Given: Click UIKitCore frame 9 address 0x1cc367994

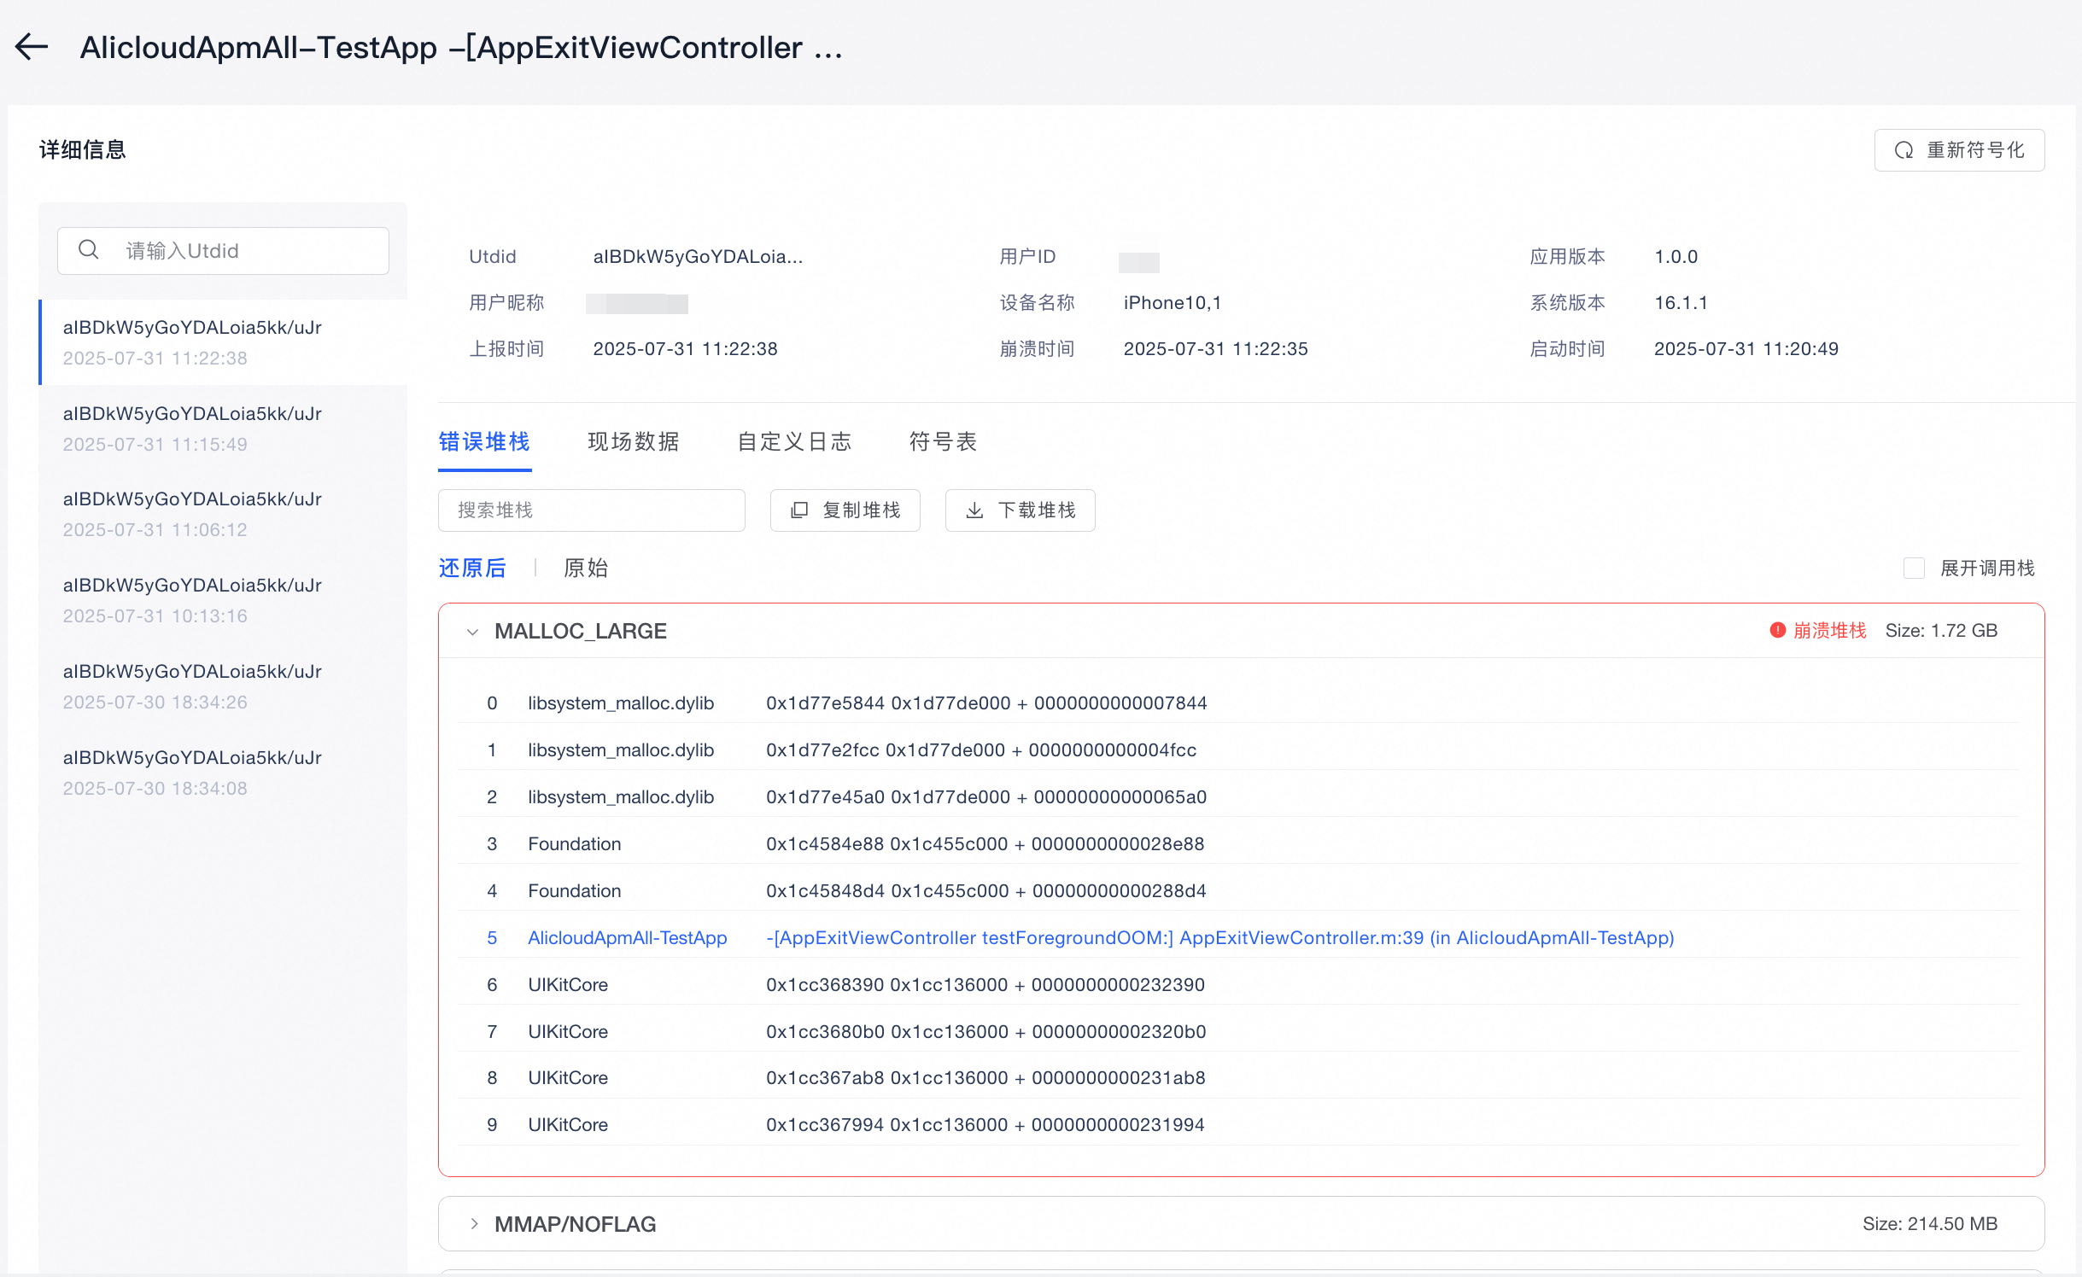Looking at the screenshot, I should click(x=825, y=1124).
